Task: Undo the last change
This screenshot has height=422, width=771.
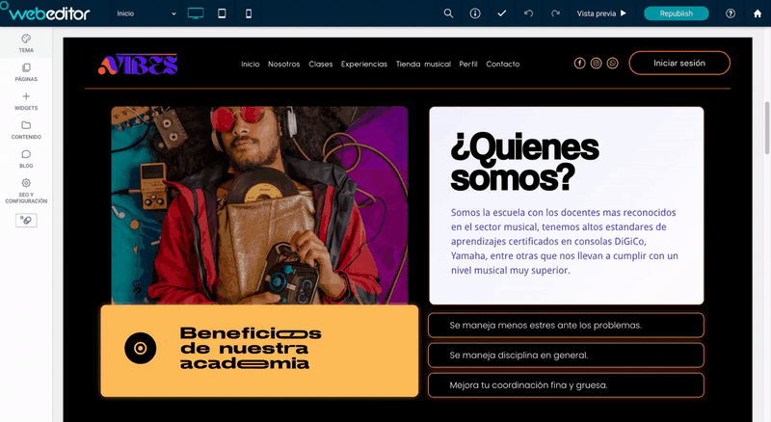Action: [x=528, y=13]
